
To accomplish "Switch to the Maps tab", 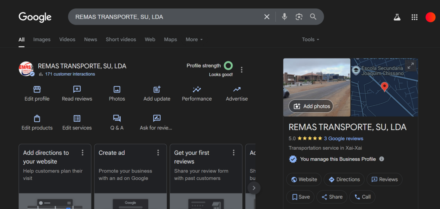I will coord(170,40).
